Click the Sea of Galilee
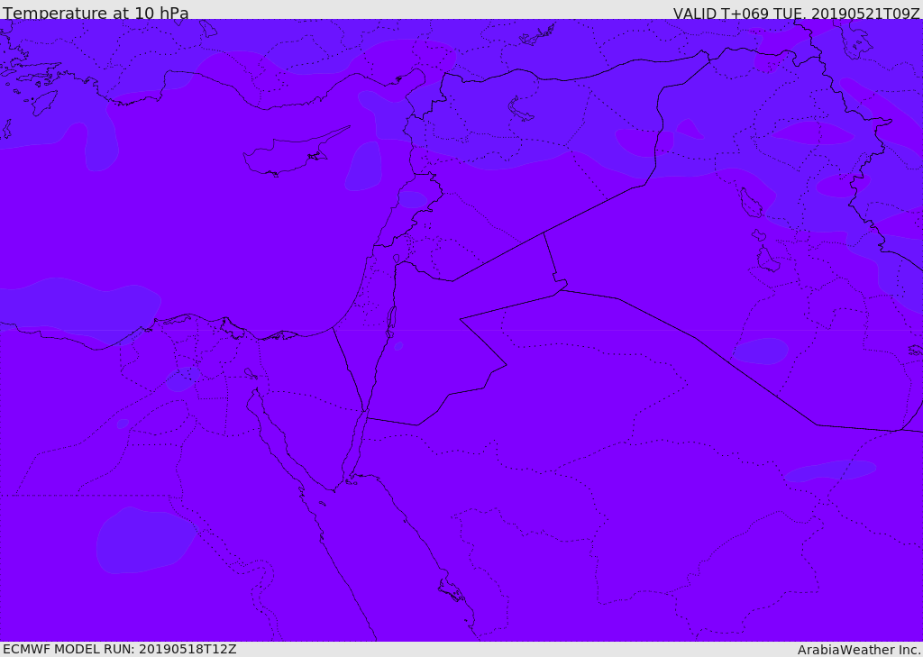 pos(397,259)
